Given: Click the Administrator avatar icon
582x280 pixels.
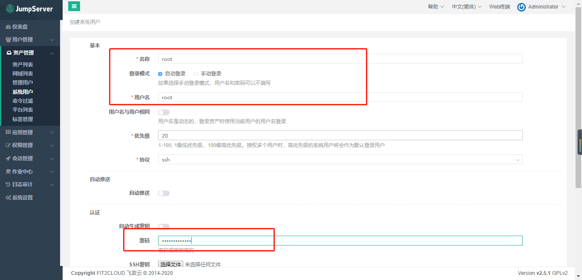Looking at the screenshot, I should [x=521, y=7].
